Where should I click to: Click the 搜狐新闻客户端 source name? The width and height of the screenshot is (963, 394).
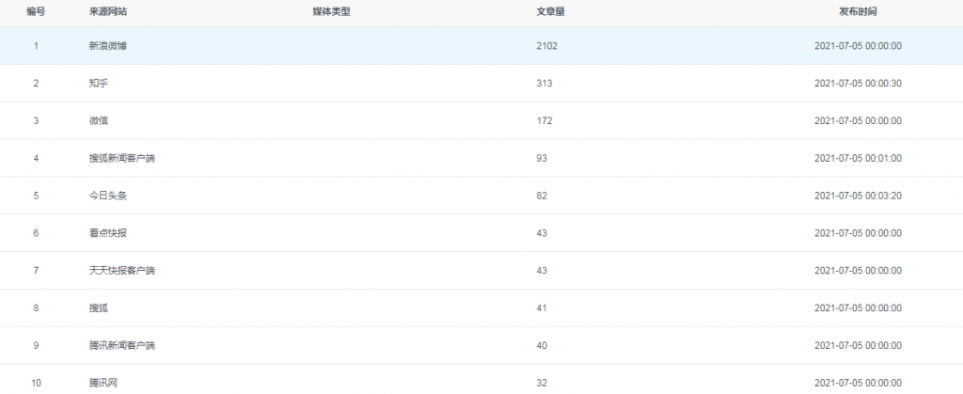121,158
